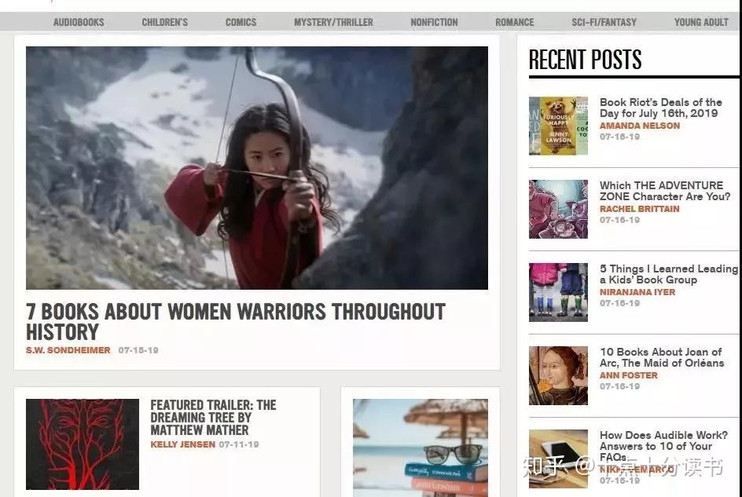This screenshot has height=497, width=742.
Task: Go to the Comics section
Action: [241, 22]
